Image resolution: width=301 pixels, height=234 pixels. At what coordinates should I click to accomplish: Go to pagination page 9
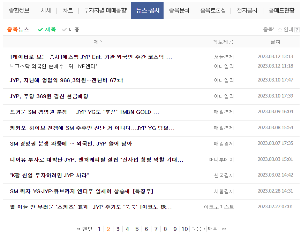pyautogui.click(x=175, y=229)
